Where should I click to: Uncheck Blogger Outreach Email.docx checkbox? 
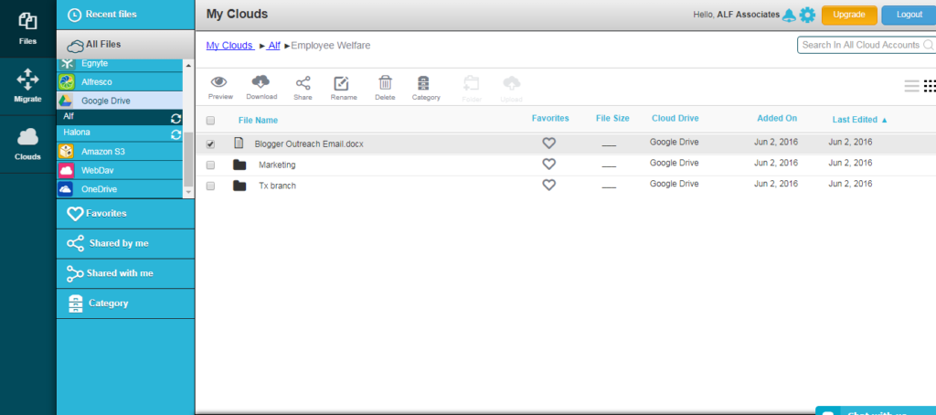pos(210,144)
